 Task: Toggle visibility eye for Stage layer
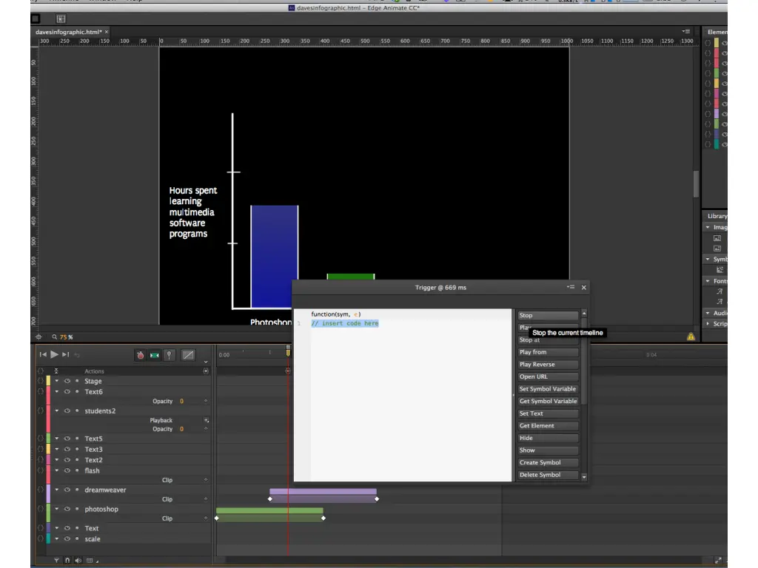coord(67,381)
